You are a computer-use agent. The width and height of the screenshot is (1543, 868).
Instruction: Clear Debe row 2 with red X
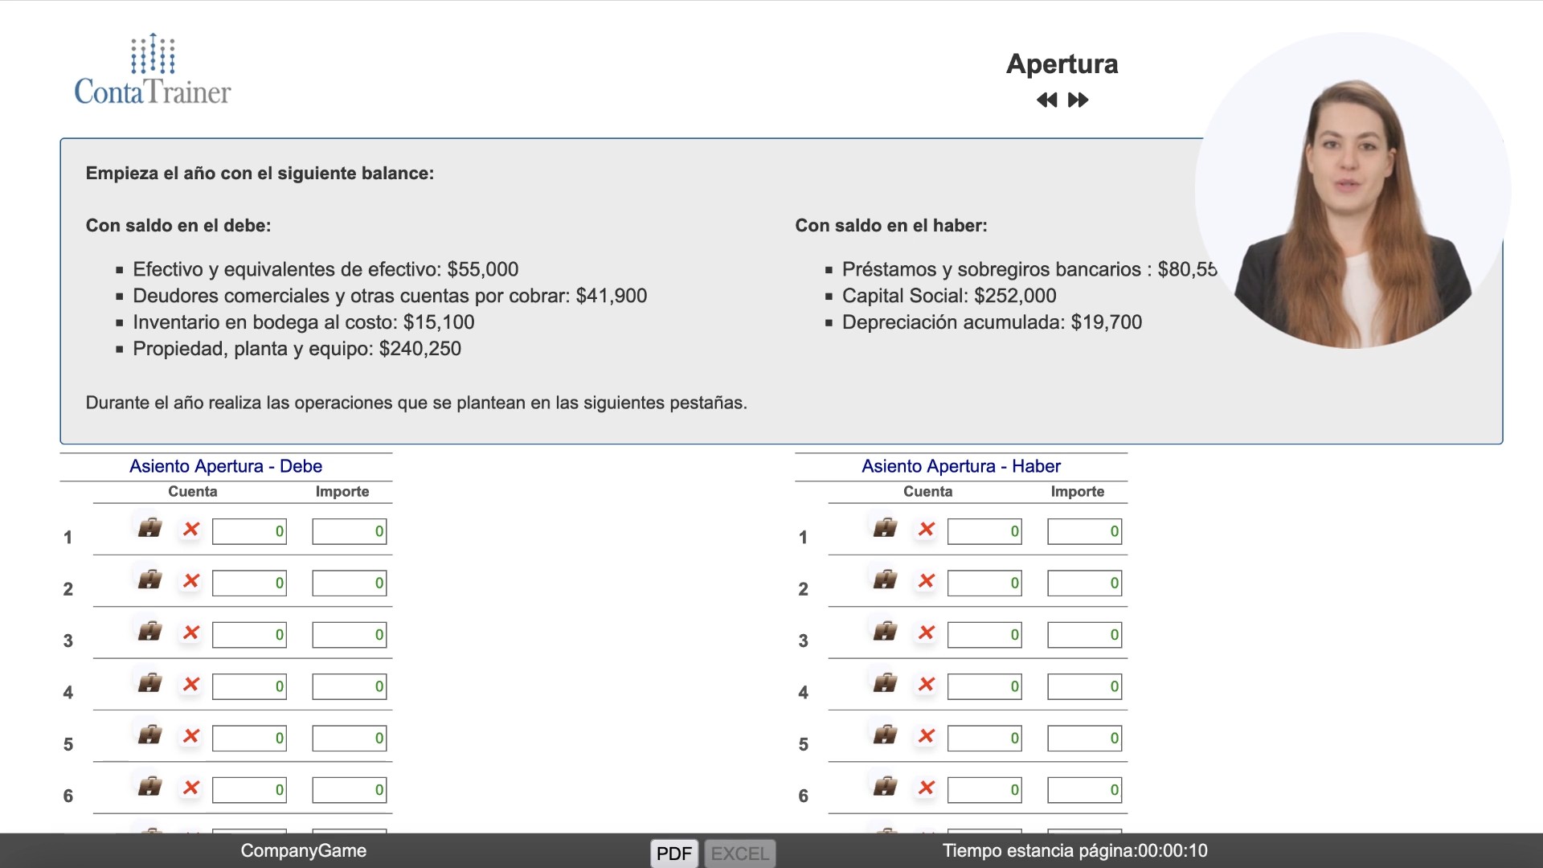pos(191,580)
